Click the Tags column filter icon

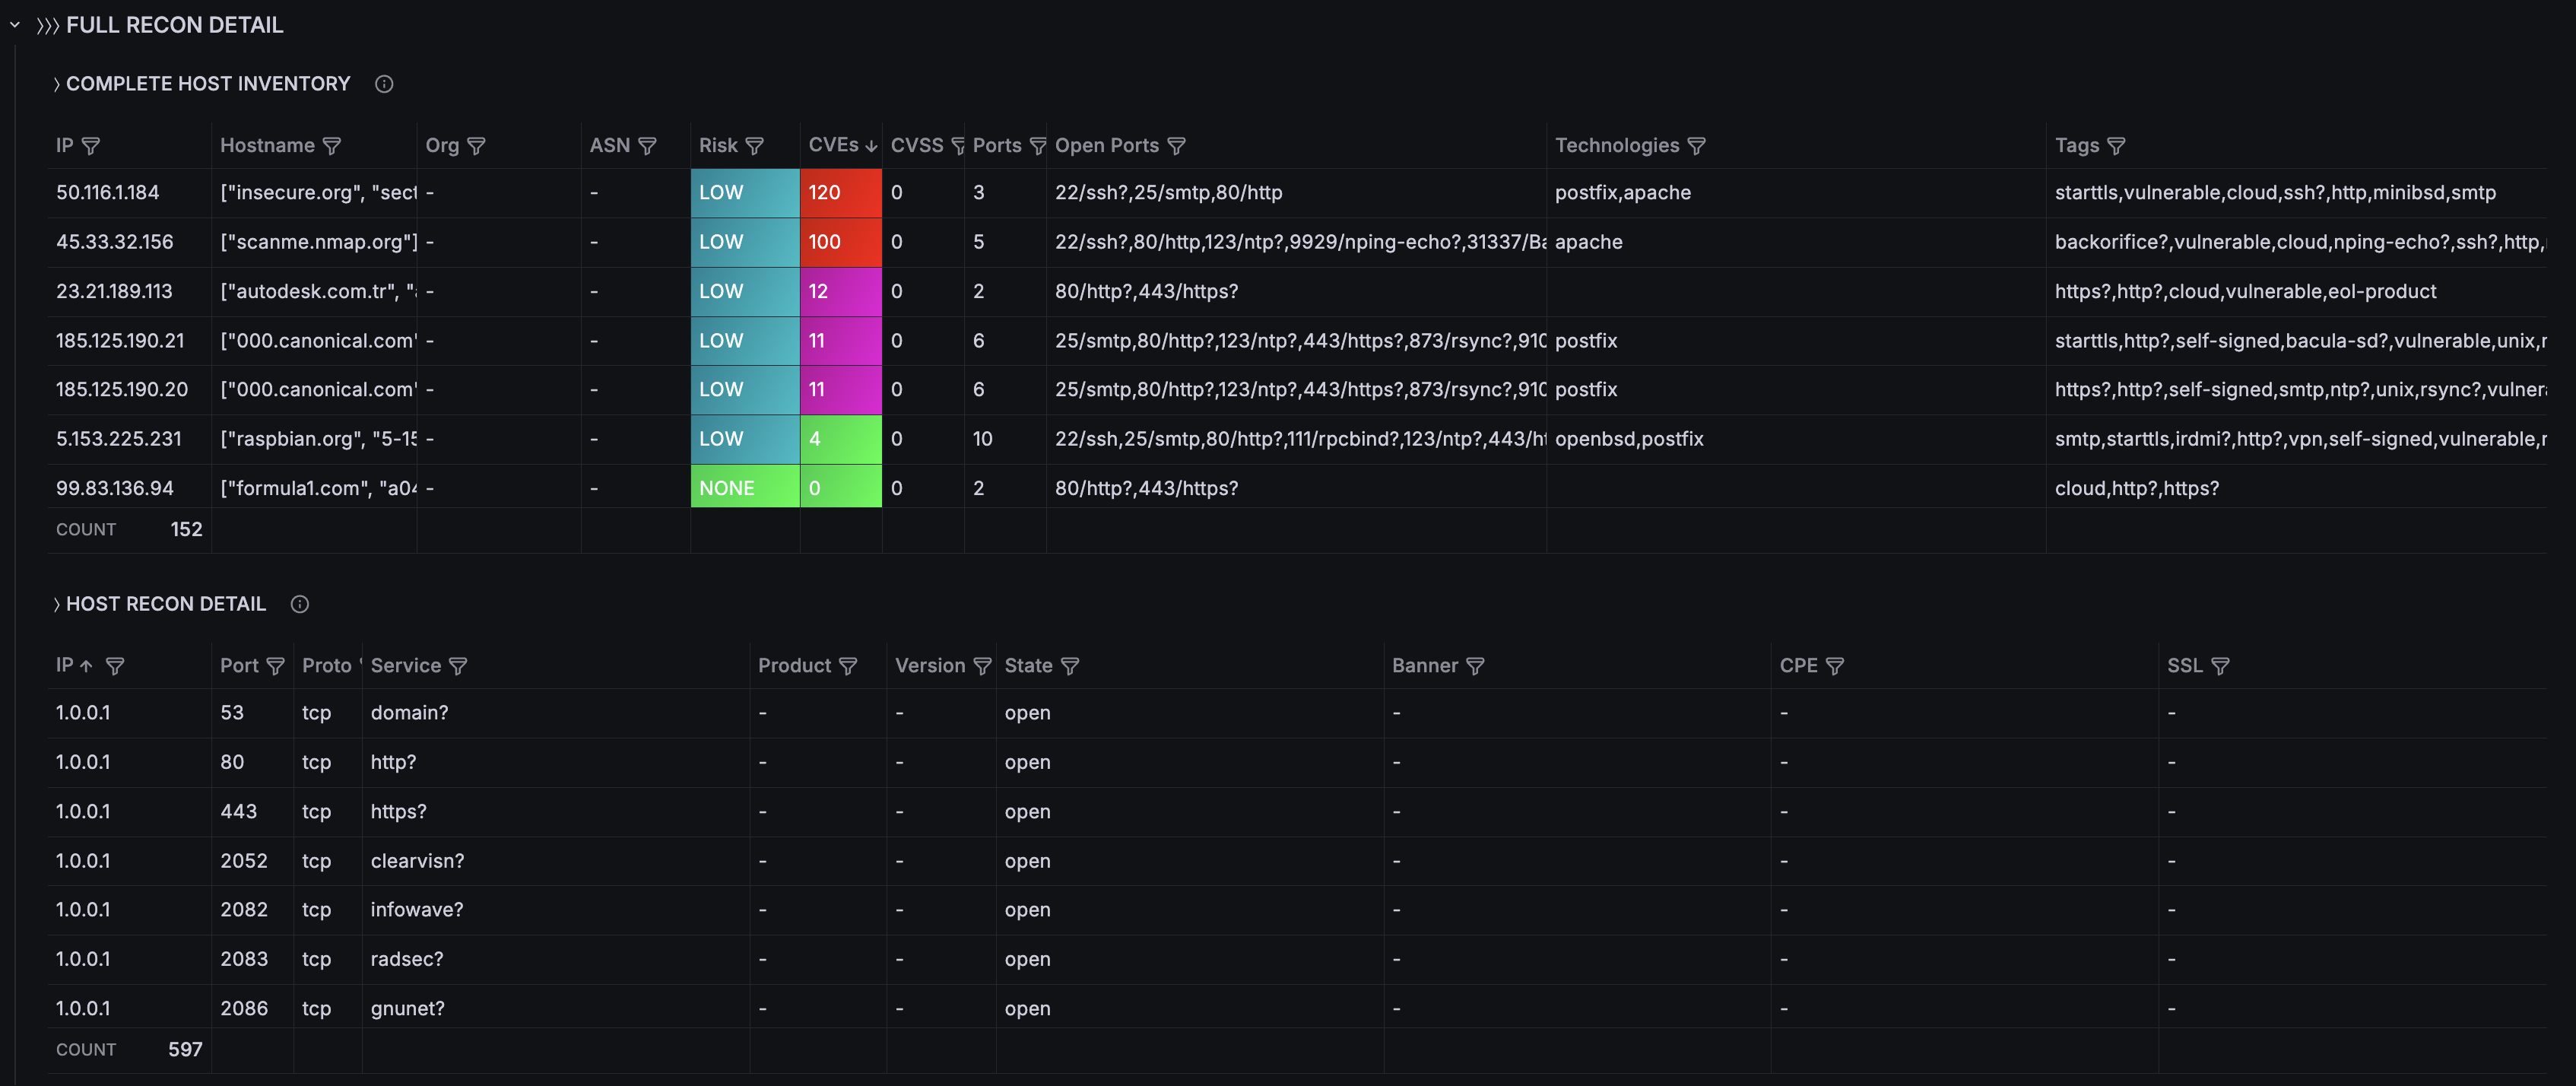click(x=2116, y=146)
